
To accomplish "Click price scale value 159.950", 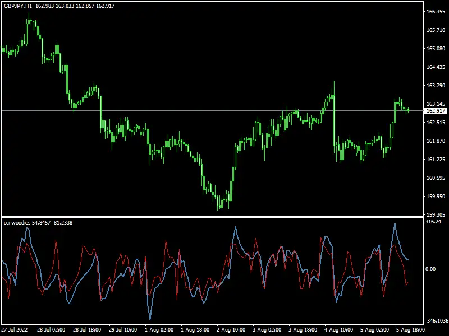I will coord(436,197).
